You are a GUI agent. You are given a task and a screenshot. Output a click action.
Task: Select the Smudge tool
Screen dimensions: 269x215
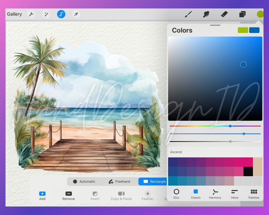click(206, 14)
